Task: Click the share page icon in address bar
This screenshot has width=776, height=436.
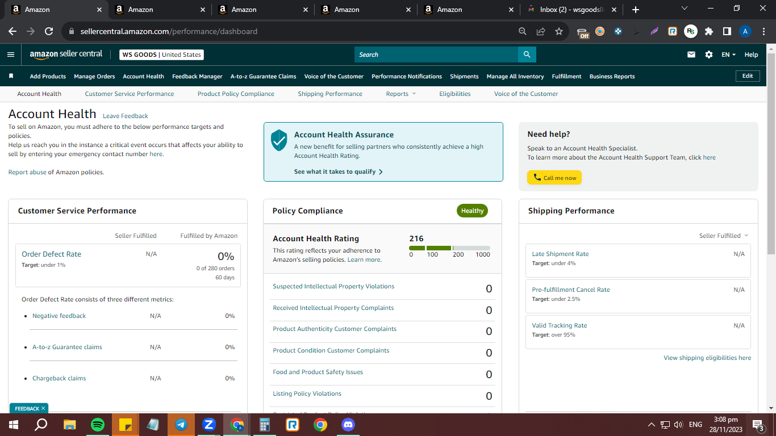Action: (541, 31)
